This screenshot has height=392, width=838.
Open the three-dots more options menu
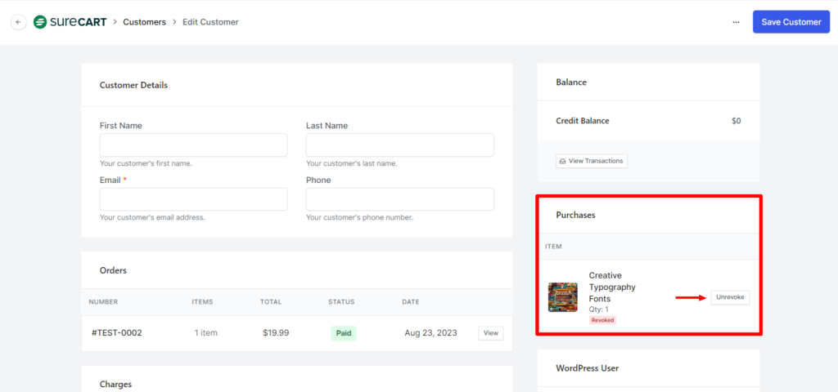tap(736, 22)
